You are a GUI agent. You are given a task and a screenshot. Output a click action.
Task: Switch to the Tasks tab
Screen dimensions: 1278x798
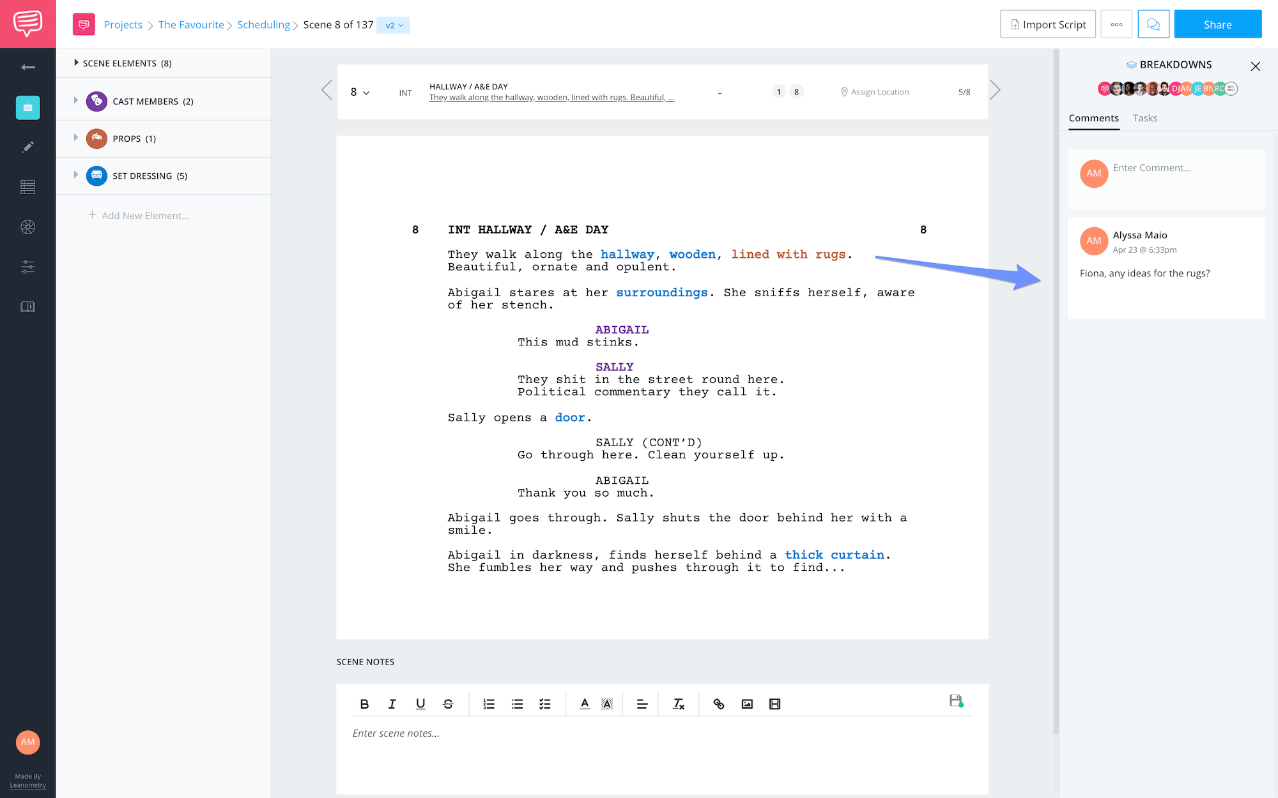1145,118
